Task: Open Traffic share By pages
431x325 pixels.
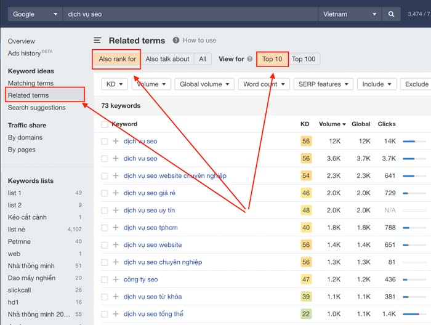Action: click(22, 150)
